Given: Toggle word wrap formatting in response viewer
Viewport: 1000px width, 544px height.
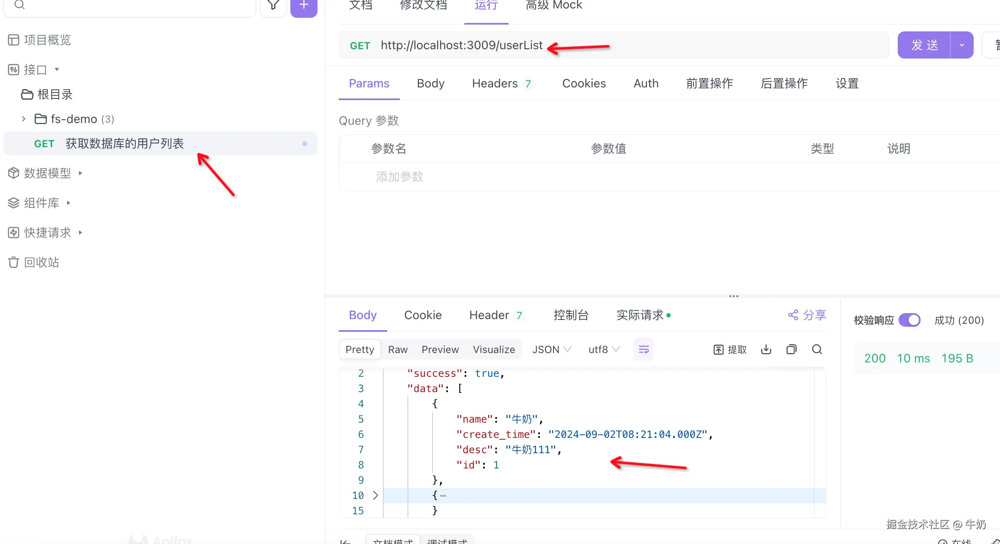Looking at the screenshot, I should pos(643,349).
